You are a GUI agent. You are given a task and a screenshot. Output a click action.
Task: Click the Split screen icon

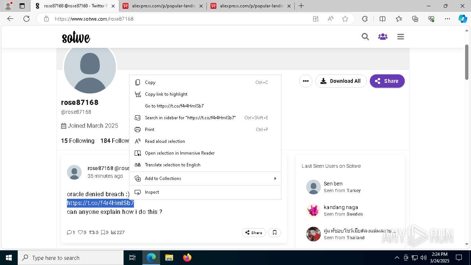coord(382,19)
